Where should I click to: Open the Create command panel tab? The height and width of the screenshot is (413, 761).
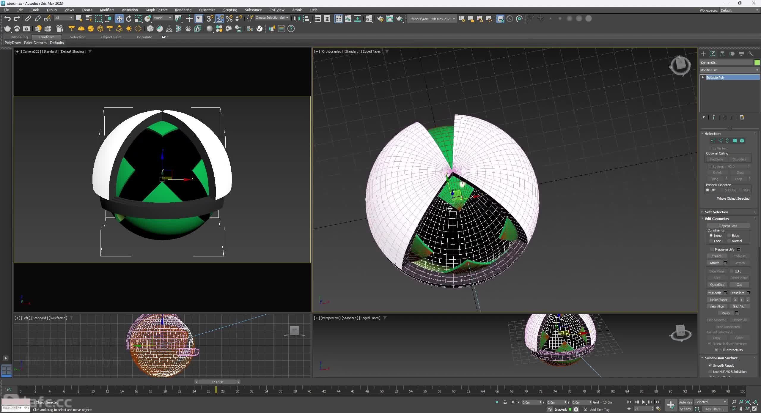click(703, 54)
